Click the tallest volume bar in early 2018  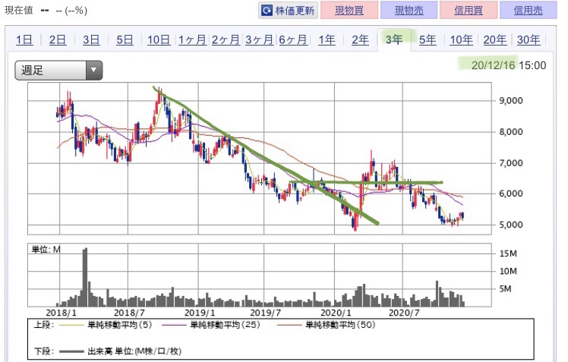pos(85,277)
